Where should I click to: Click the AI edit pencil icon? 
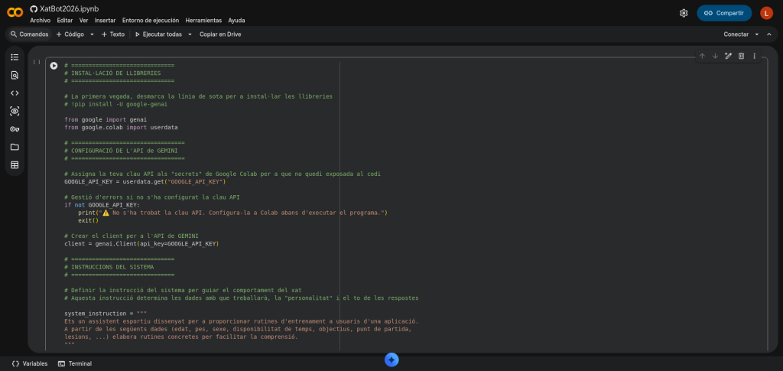point(728,56)
